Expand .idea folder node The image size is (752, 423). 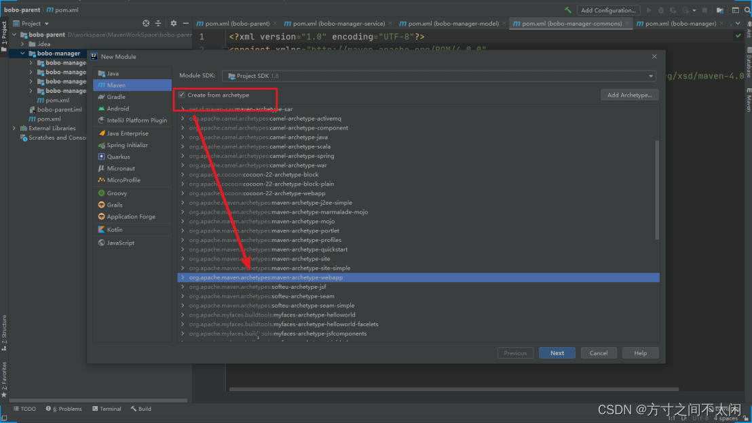22,44
